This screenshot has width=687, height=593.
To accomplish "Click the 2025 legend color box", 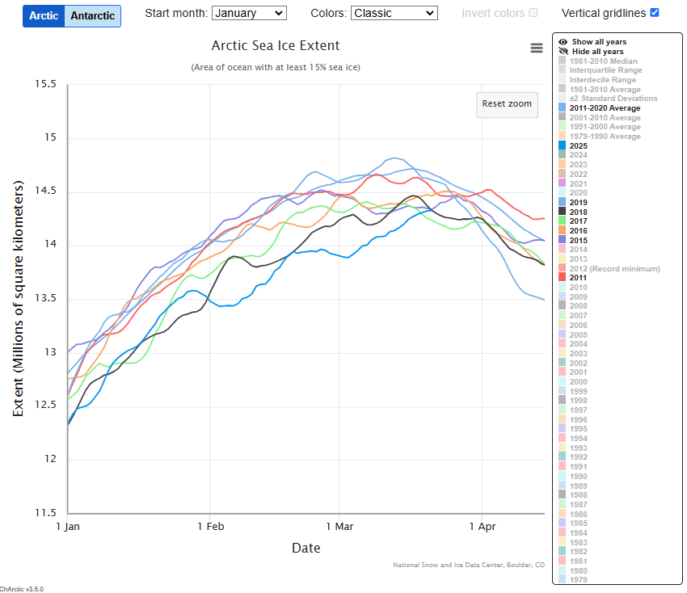I will click(562, 145).
